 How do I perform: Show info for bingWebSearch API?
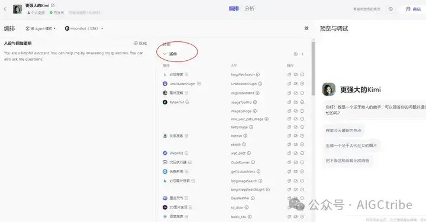[x=258, y=74]
